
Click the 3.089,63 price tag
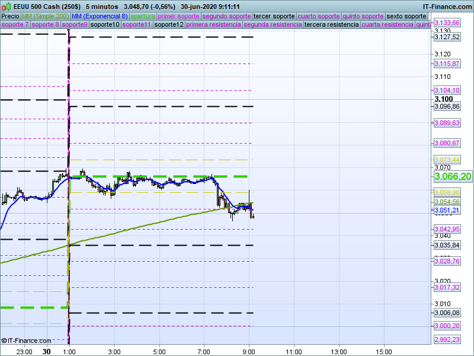pos(447,123)
